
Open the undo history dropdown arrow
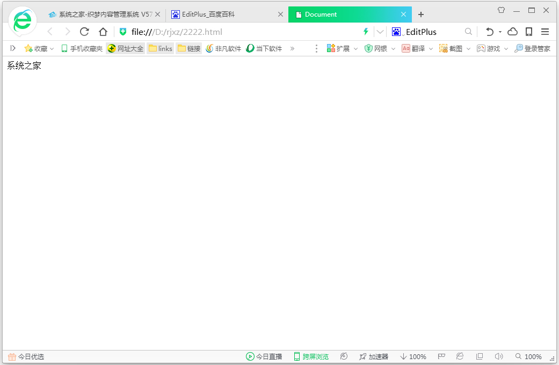(499, 32)
